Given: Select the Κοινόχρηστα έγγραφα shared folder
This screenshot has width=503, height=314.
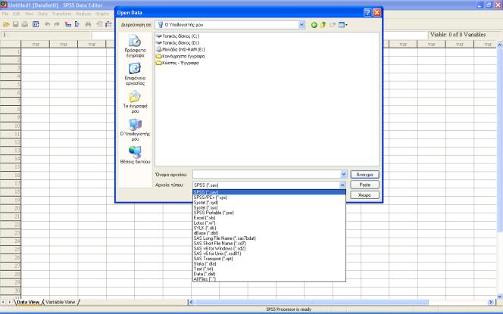Looking at the screenshot, I should [x=180, y=57].
